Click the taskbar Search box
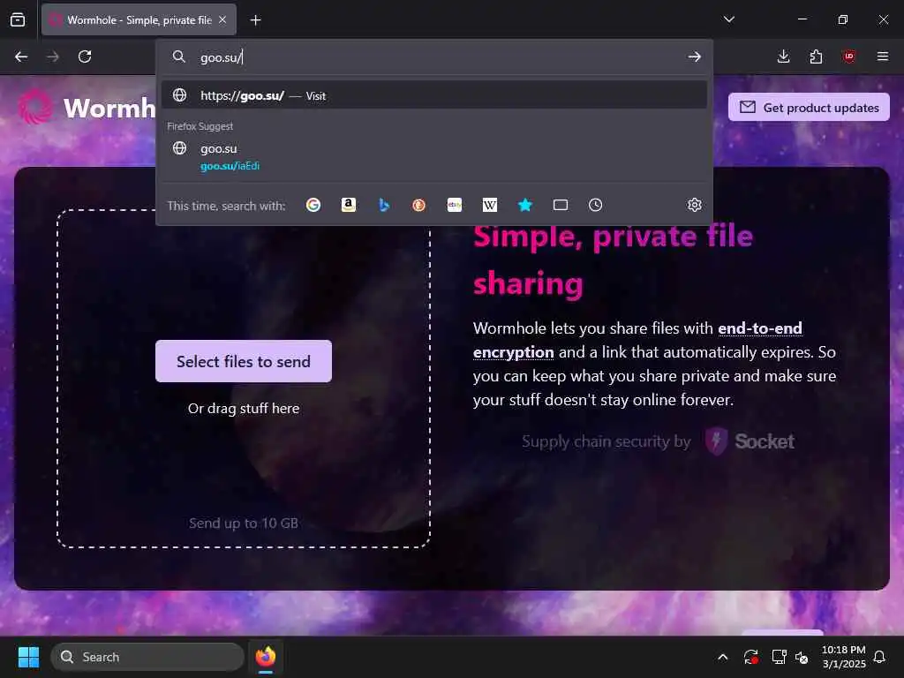904x678 pixels. coord(147,657)
